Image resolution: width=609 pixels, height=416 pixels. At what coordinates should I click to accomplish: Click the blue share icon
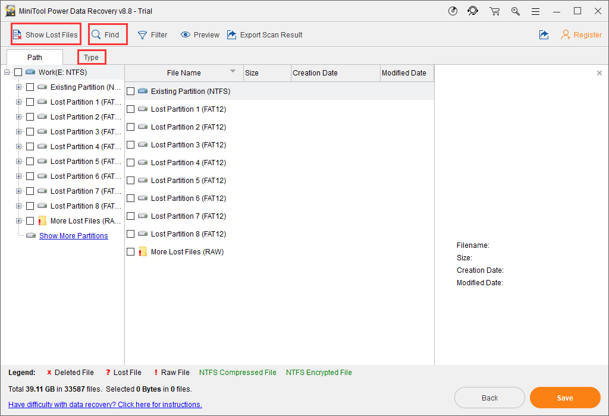[x=544, y=35]
